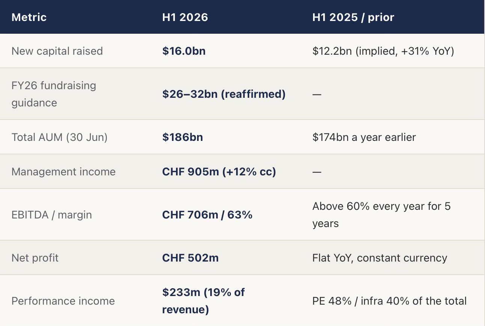The width and height of the screenshot is (485, 326).
Task: Select the EBITDA / margin row label
Action: [x=52, y=215]
